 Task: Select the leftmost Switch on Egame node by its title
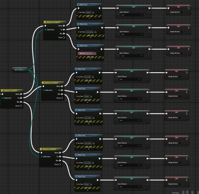(12, 90)
